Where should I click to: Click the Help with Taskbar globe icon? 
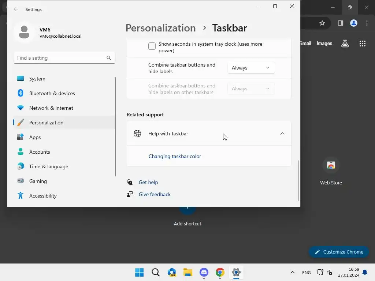[x=137, y=134]
